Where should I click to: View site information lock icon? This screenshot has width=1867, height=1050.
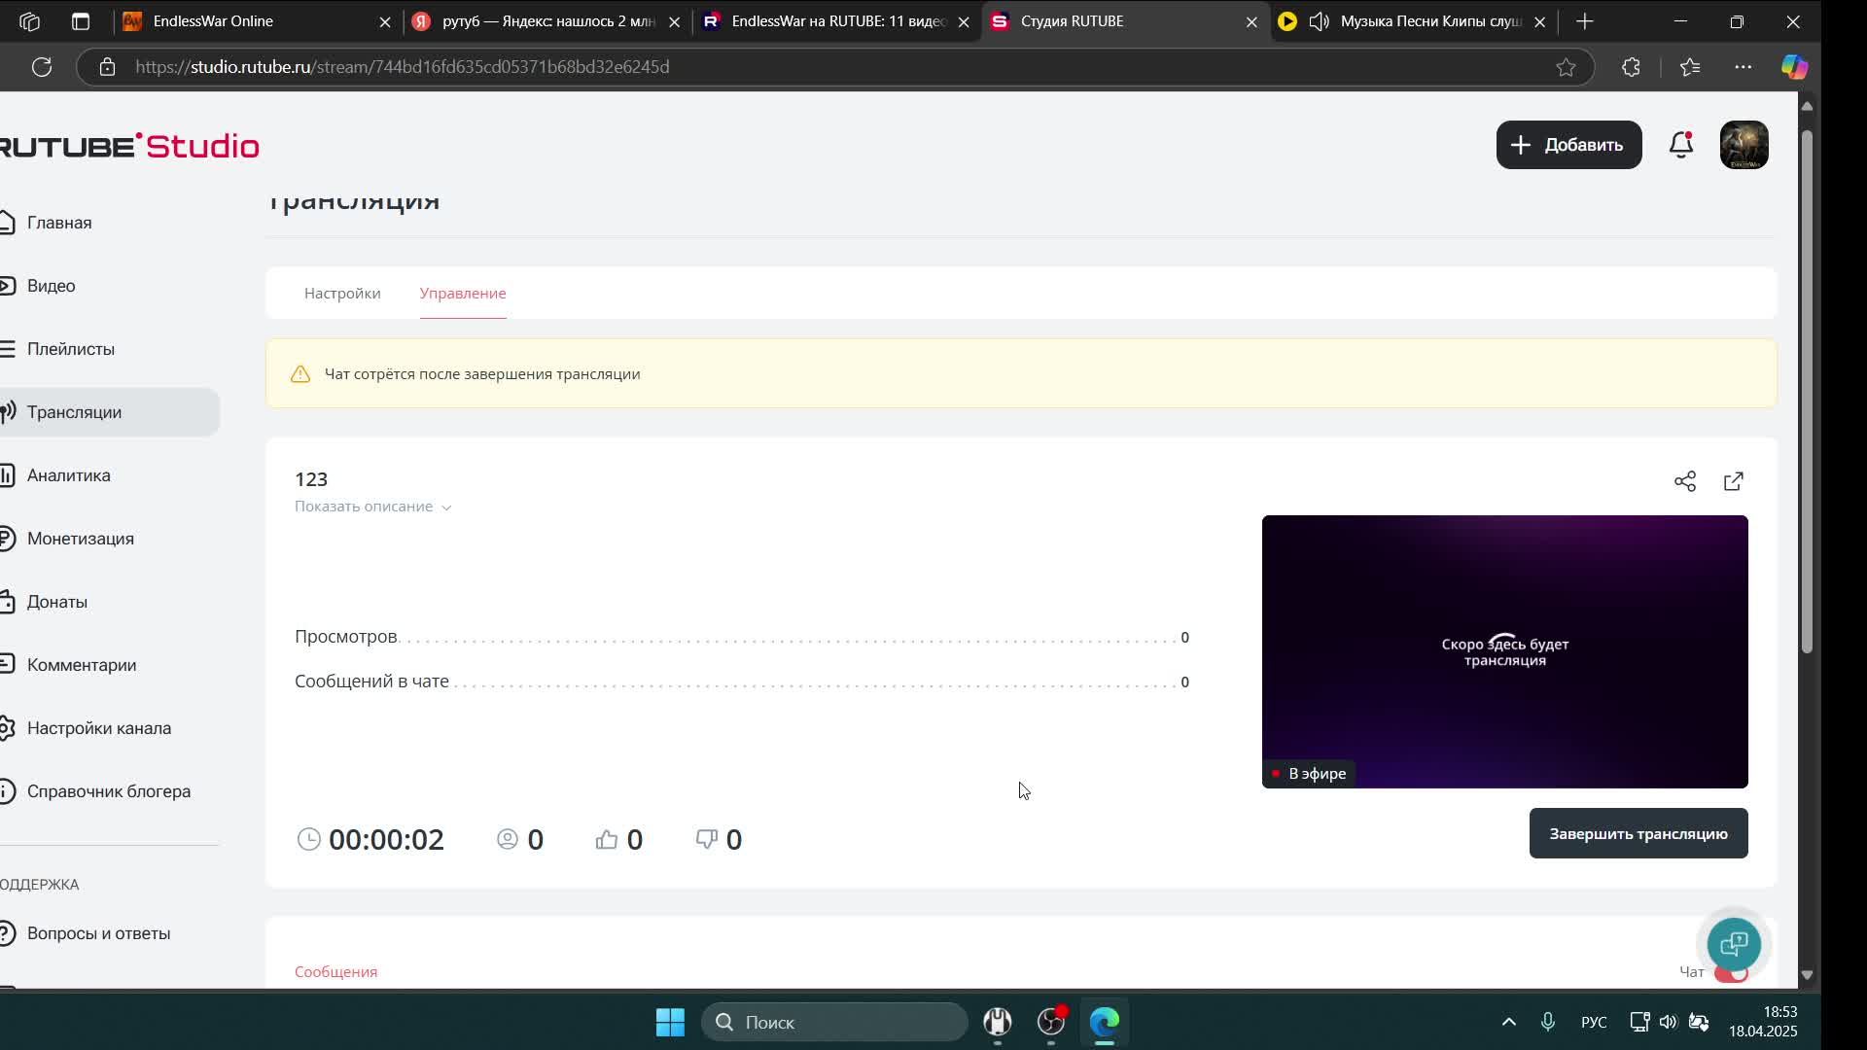tap(107, 67)
